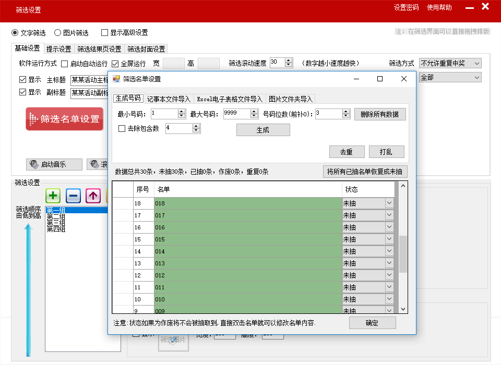This screenshot has width=501, height=365.
Task: Click the green plus add group icon
Action: [x=53, y=196]
